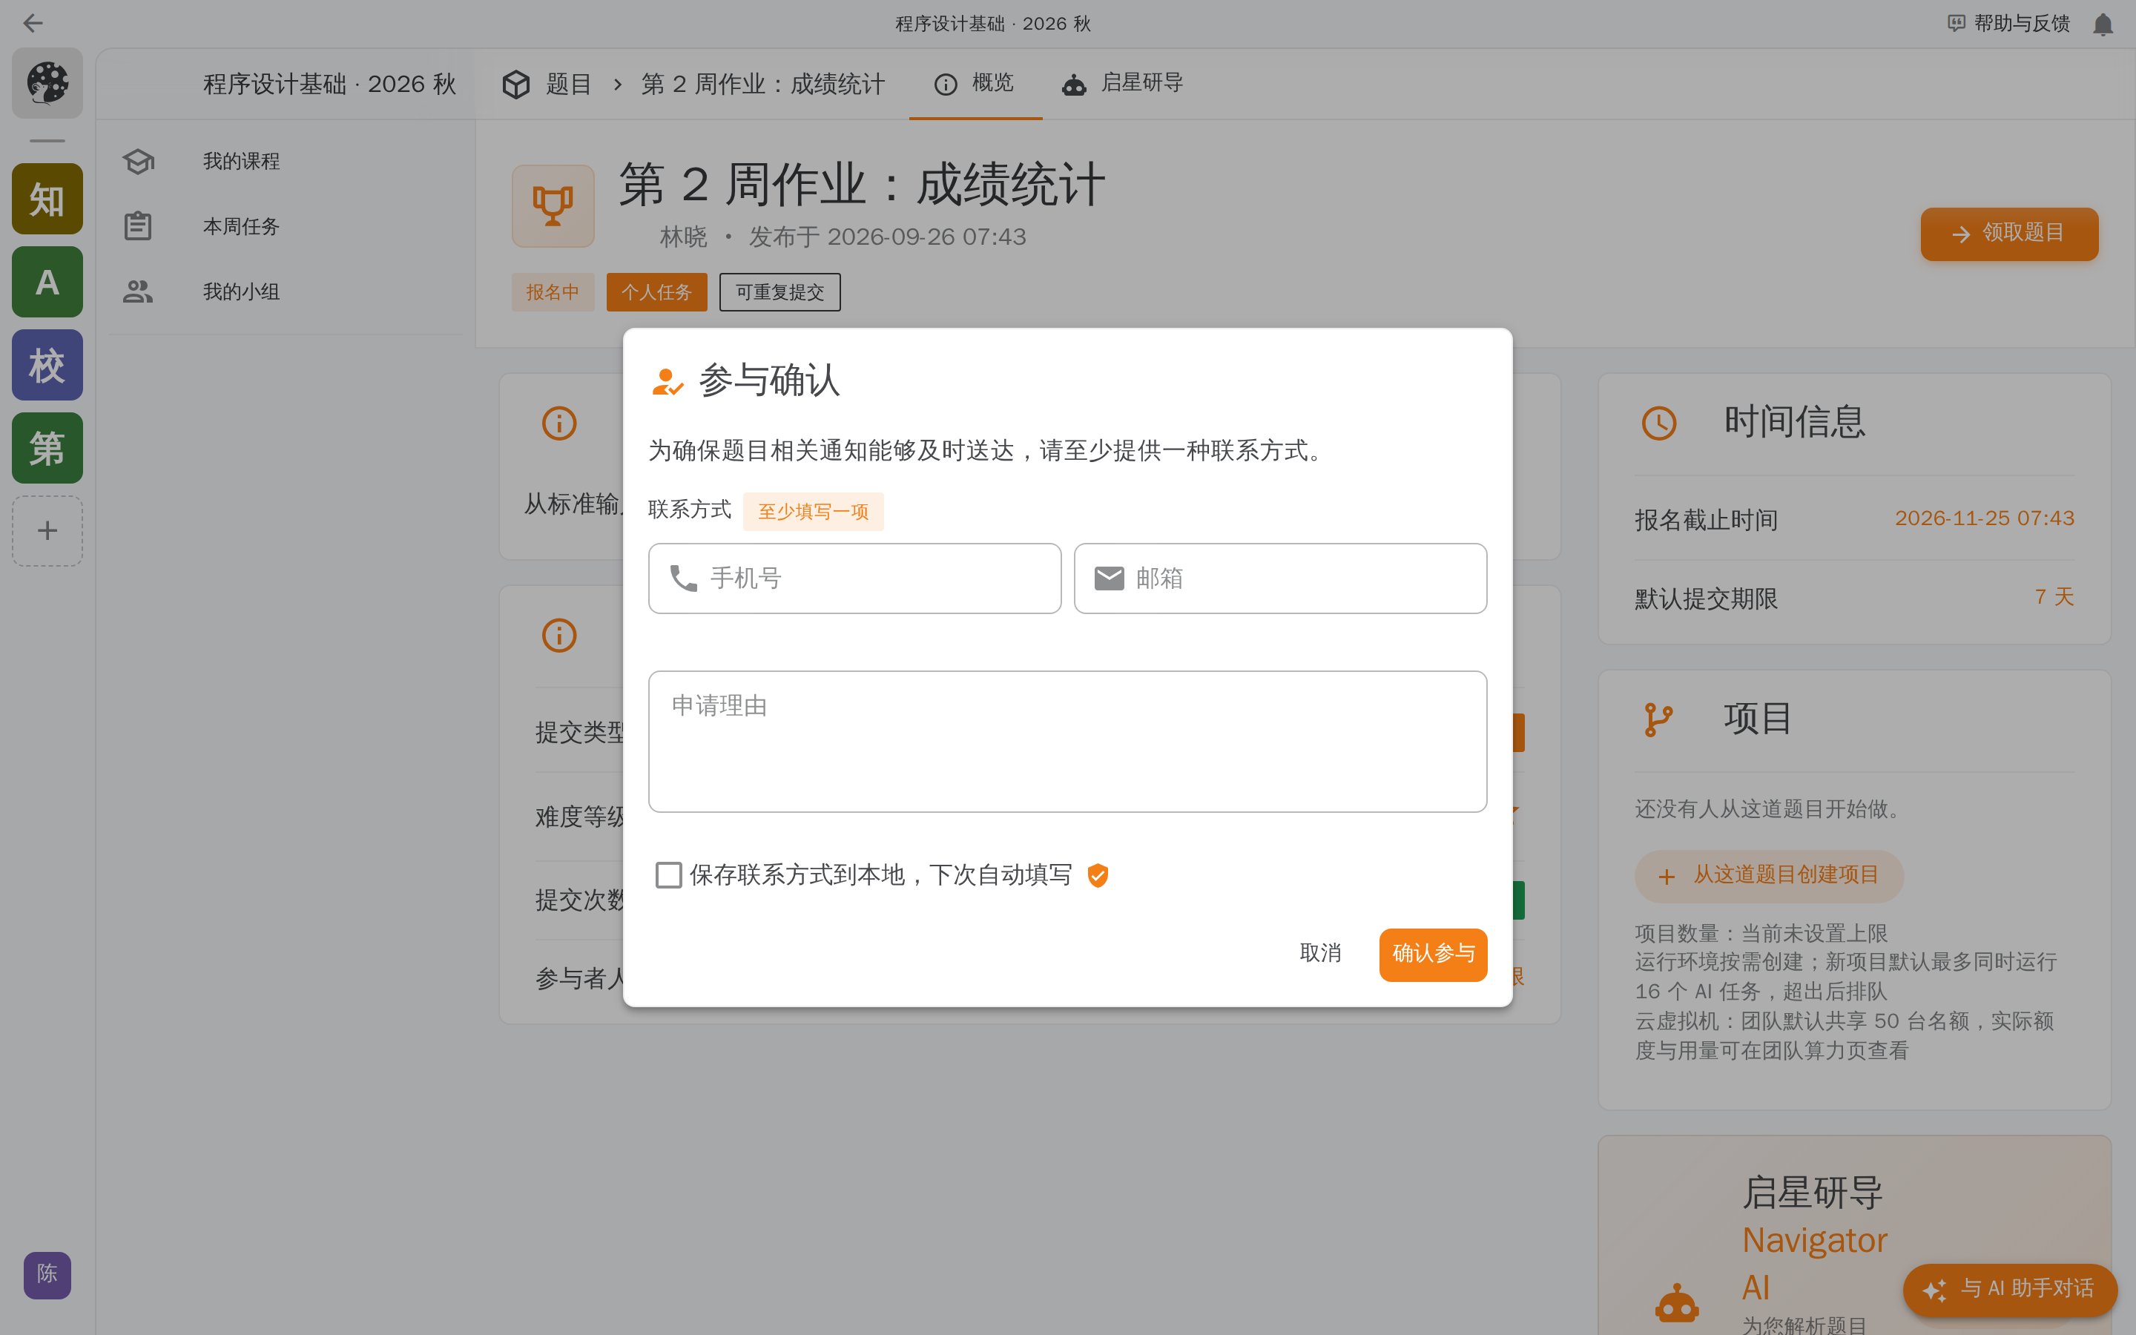Switch to the 知 workspace tile
The width and height of the screenshot is (2136, 1335).
[x=47, y=199]
